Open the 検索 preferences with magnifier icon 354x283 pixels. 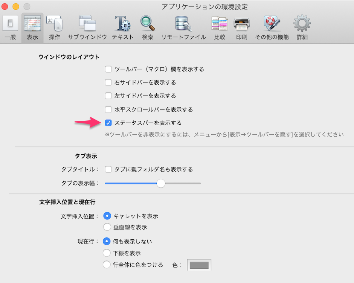point(147,27)
